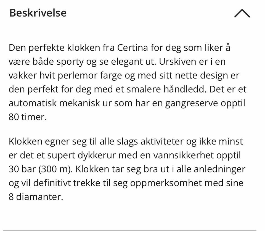
Task: Click the words 'Klokken egner seg'
Action: coord(47,142)
